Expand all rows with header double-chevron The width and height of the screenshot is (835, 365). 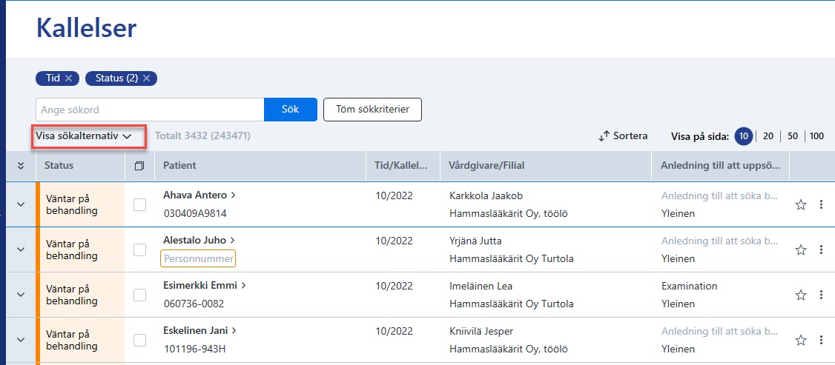[x=21, y=166]
